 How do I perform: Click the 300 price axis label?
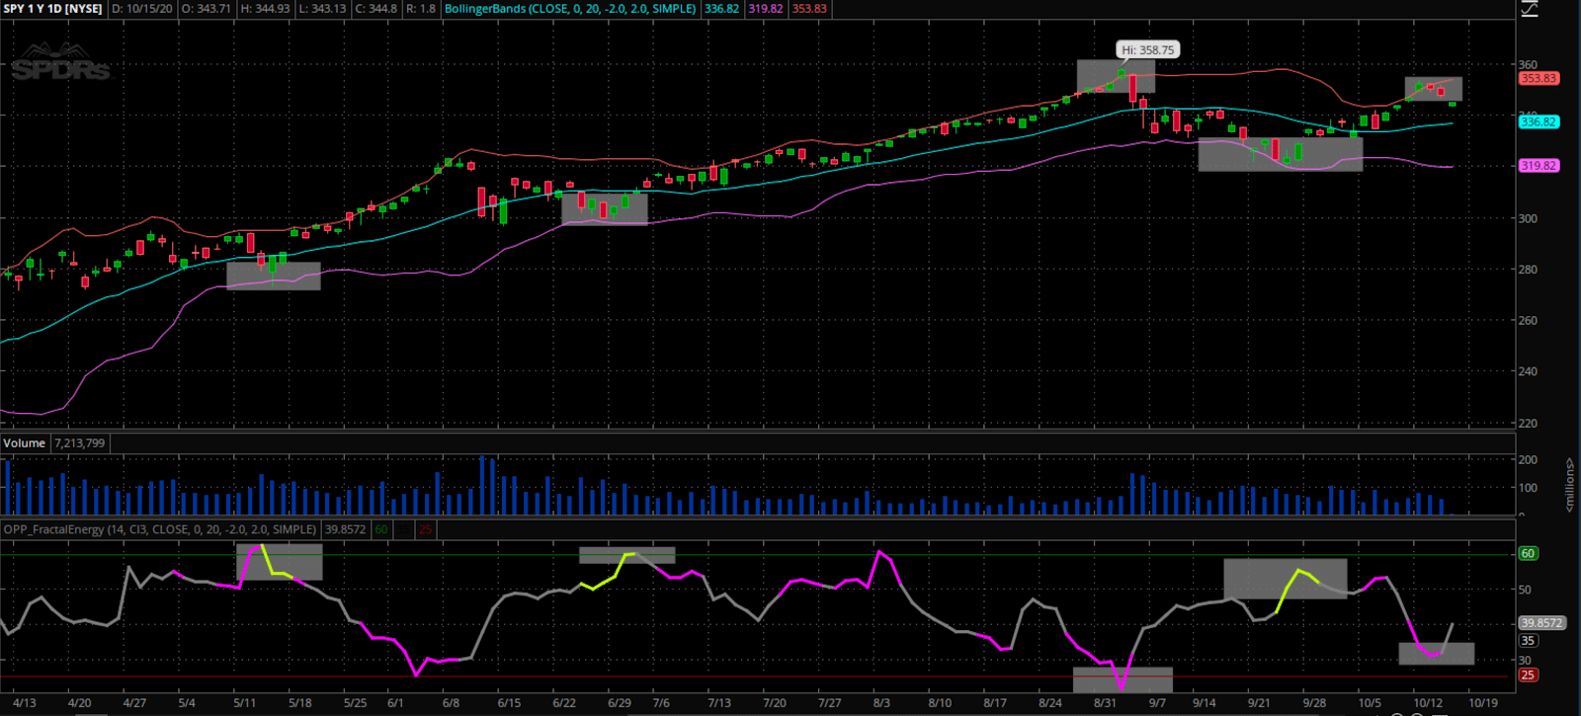click(1528, 218)
